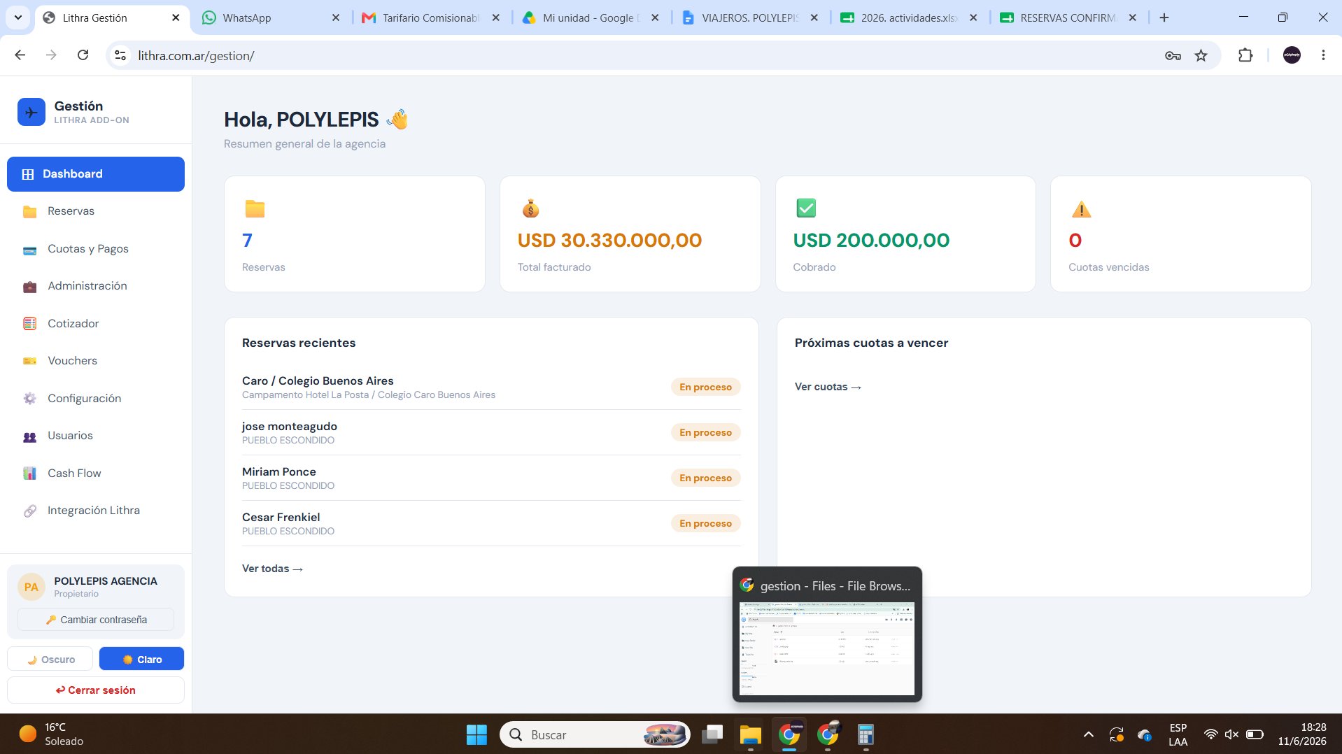Switch to the WhatsApp browser tab
This screenshot has width=1342, height=754.
271,17
